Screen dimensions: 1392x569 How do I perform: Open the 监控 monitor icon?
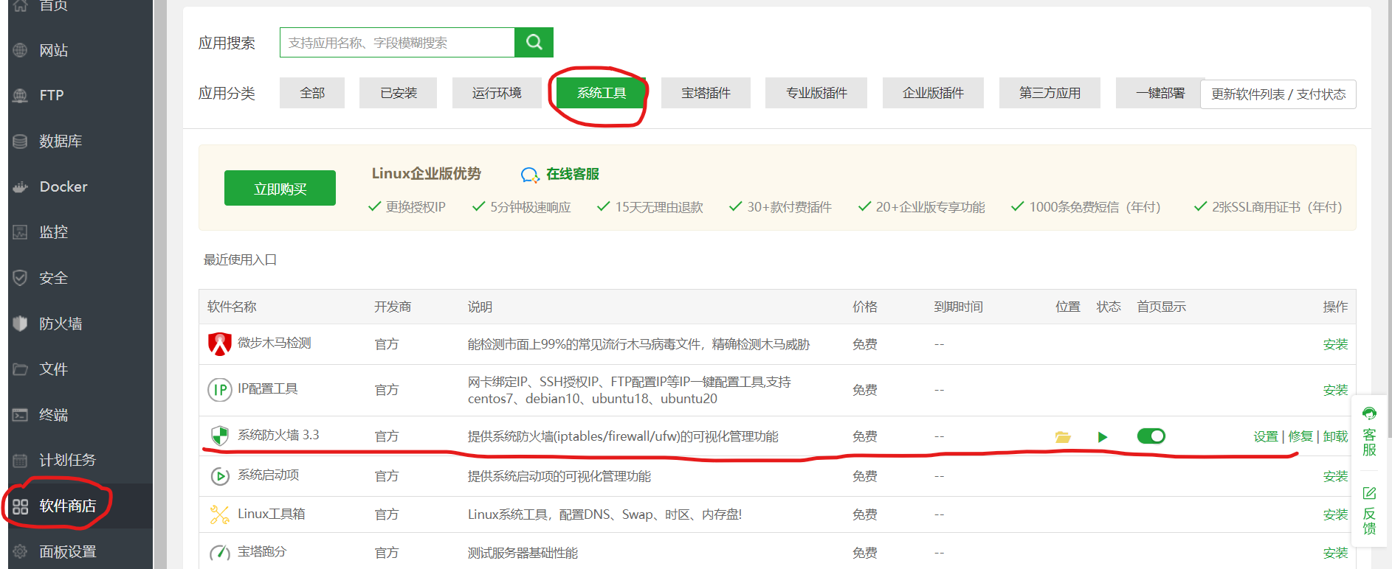(x=20, y=232)
